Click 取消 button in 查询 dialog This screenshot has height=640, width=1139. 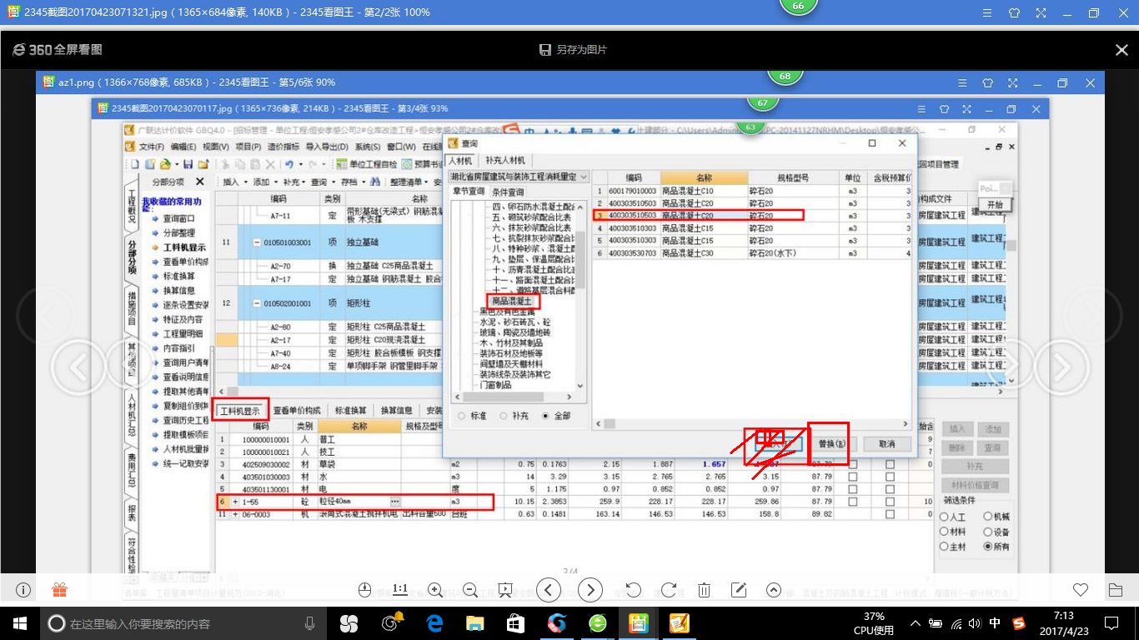point(886,444)
